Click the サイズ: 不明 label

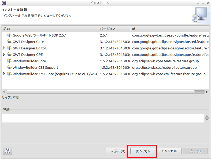point(10,97)
